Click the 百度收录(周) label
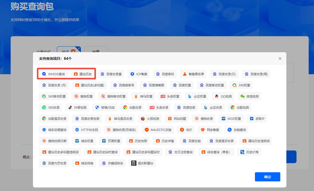 pos(259,74)
